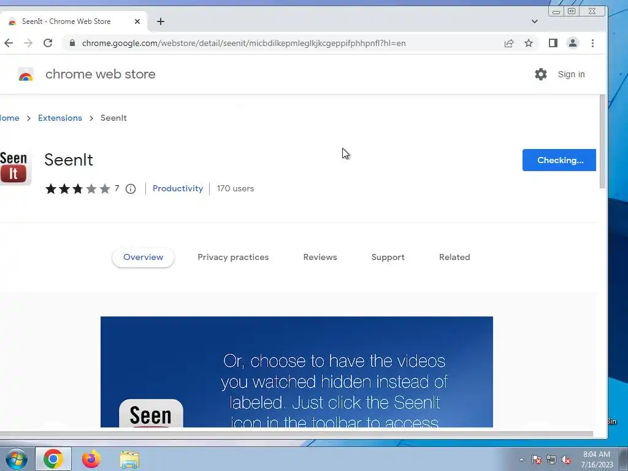
Task: Click the muted volume tray icon
Action: click(x=566, y=459)
